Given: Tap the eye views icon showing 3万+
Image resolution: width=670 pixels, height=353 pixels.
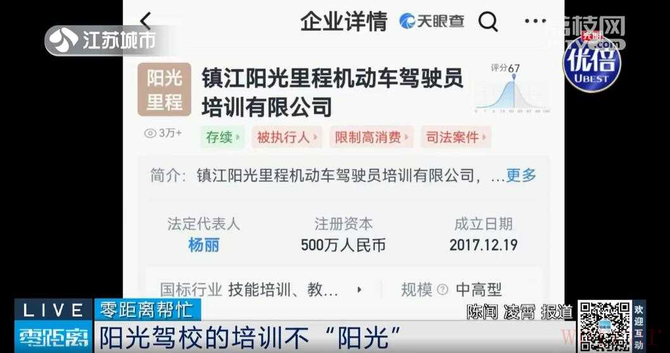Looking at the screenshot, I should coord(150,133).
